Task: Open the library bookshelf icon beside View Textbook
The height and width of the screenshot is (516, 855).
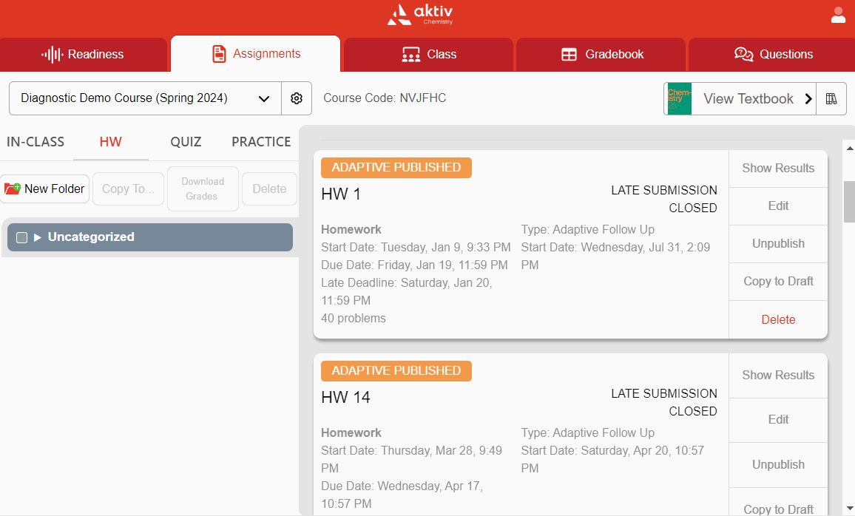Action: point(831,98)
